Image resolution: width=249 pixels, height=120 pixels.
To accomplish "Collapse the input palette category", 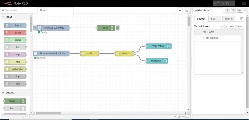I will 3,17.
